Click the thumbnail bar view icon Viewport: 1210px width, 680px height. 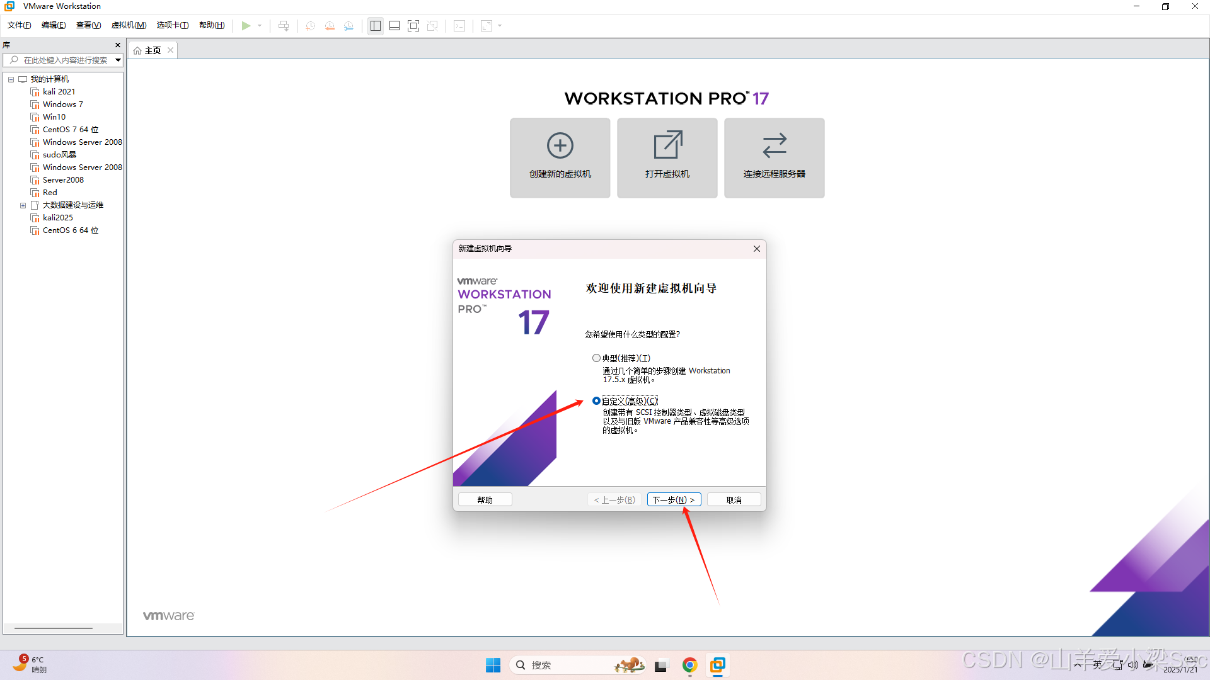click(x=395, y=26)
